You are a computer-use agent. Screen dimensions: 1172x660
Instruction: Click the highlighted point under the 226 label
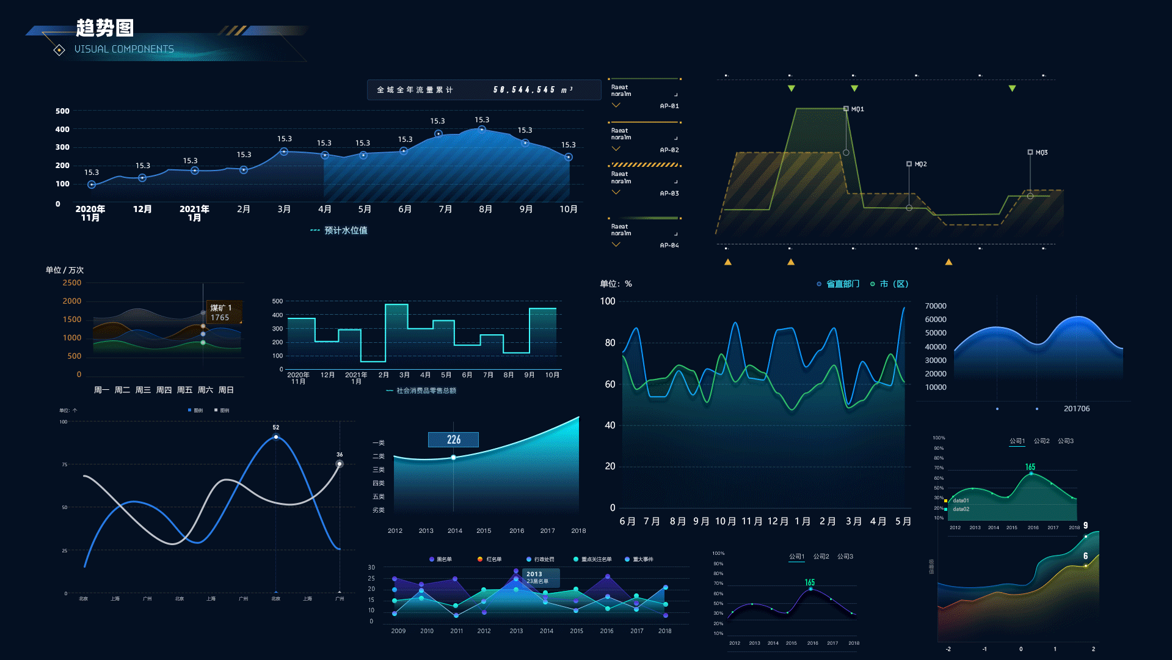[453, 457]
